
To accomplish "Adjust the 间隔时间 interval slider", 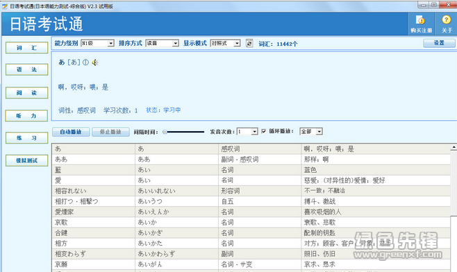I will click(183, 132).
